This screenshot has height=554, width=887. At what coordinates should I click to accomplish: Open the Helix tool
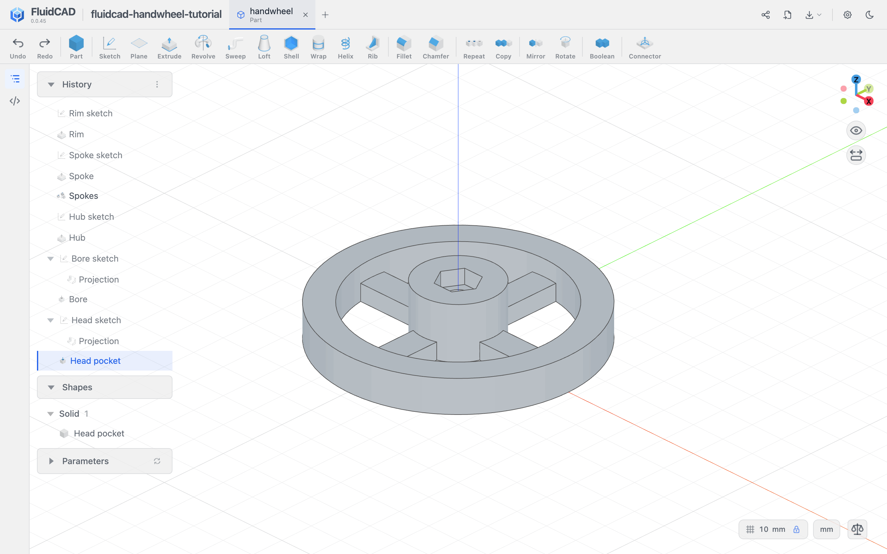345,47
